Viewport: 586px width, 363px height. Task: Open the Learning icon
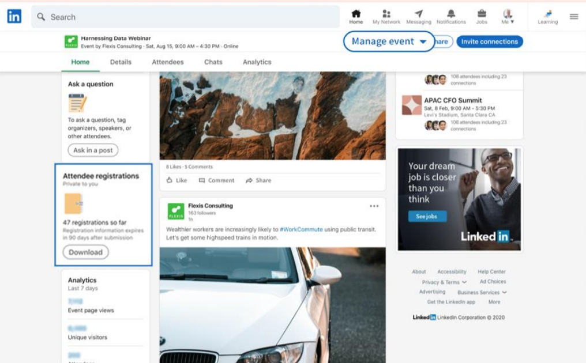548,14
